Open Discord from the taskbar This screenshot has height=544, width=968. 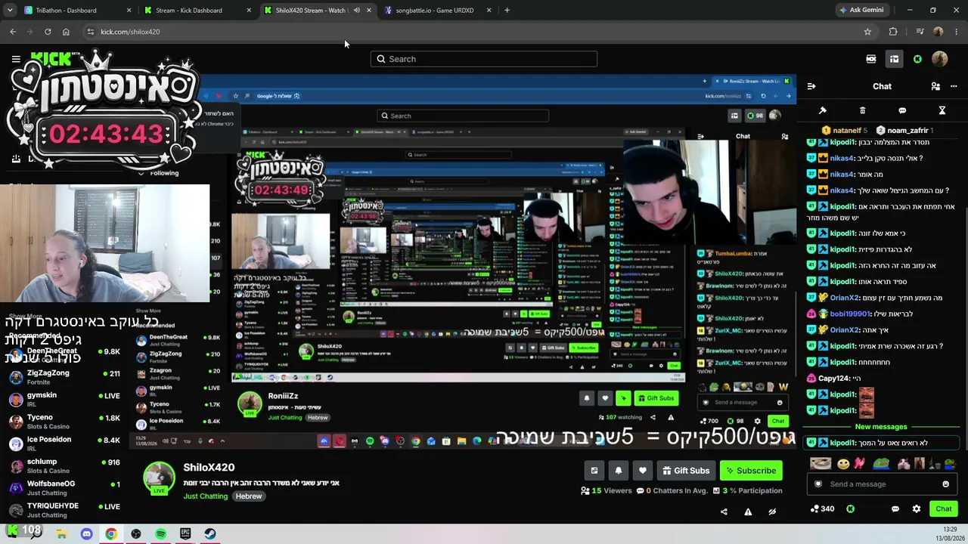pyautogui.click(x=86, y=534)
